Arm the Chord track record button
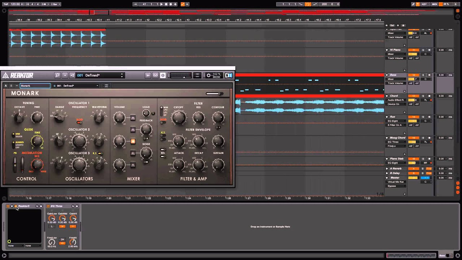462x260 pixels. (x=429, y=96)
